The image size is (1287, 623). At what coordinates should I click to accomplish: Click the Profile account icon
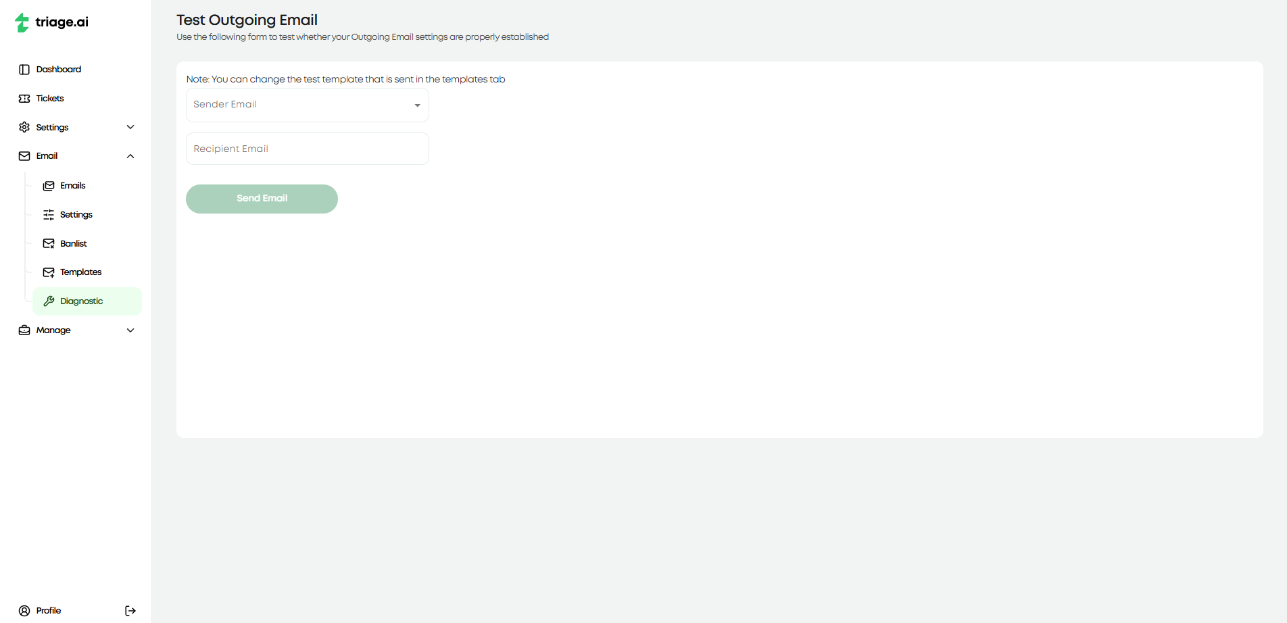coord(24,610)
